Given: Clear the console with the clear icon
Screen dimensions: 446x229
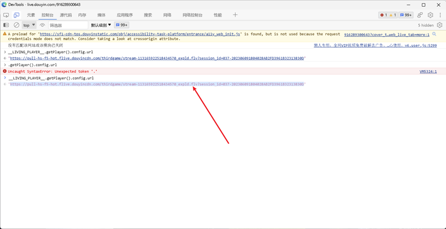Looking at the screenshot, I should (16, 25).
